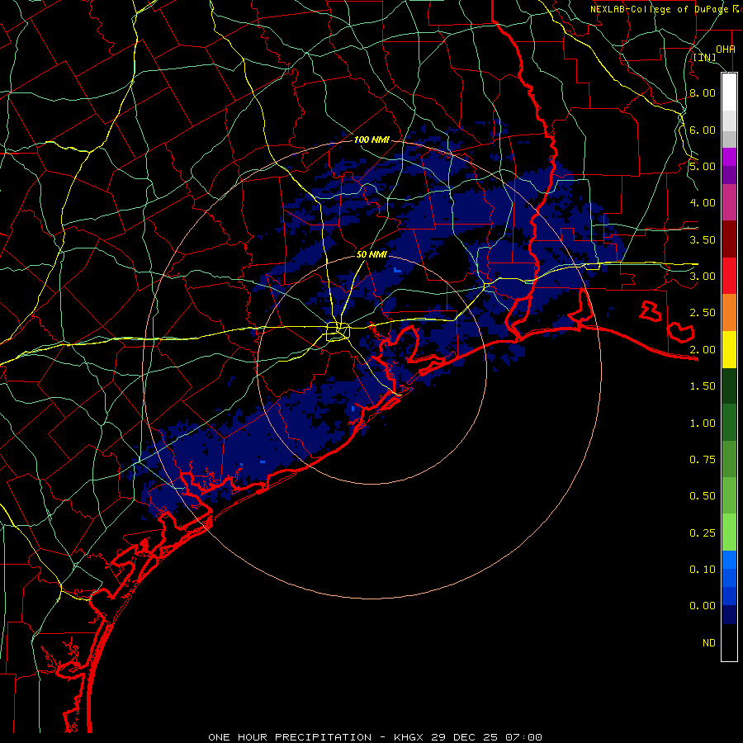The height and width of the screenshot is (743, 743).
Task: Select the 3.00 legend value
Action: [x=703, y=277]
